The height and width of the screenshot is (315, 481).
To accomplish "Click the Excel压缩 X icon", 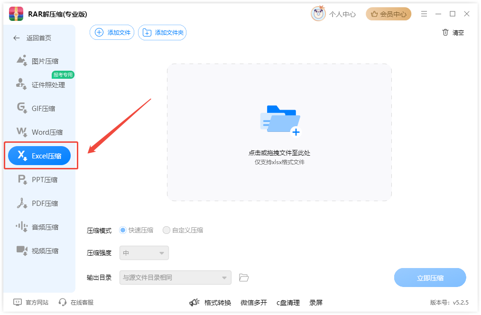I will pyautogui.click(x=22, y=155).
